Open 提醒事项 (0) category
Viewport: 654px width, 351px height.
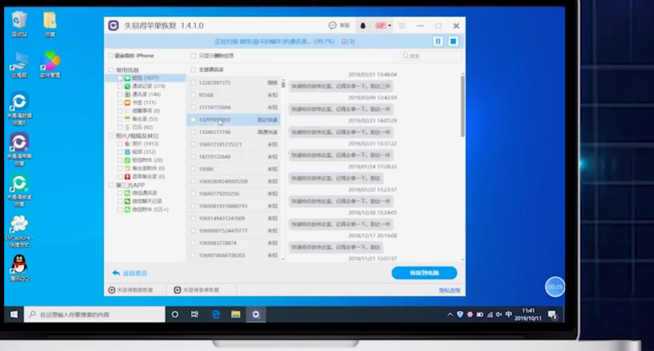click(146, 111)
